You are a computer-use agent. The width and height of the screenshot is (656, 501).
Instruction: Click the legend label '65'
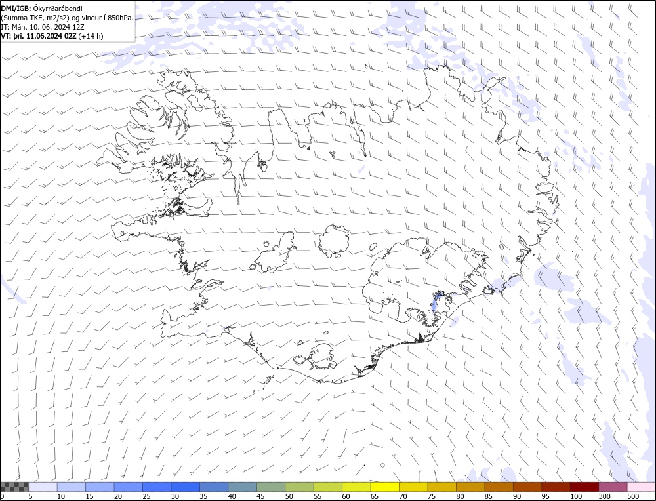[375, 496]
